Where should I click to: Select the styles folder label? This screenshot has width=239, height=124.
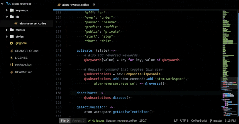tap(20, 36)
